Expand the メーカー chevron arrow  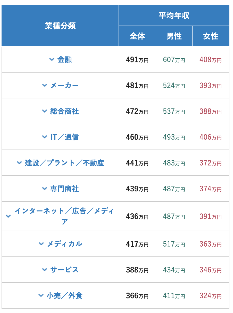pos(45,85)
